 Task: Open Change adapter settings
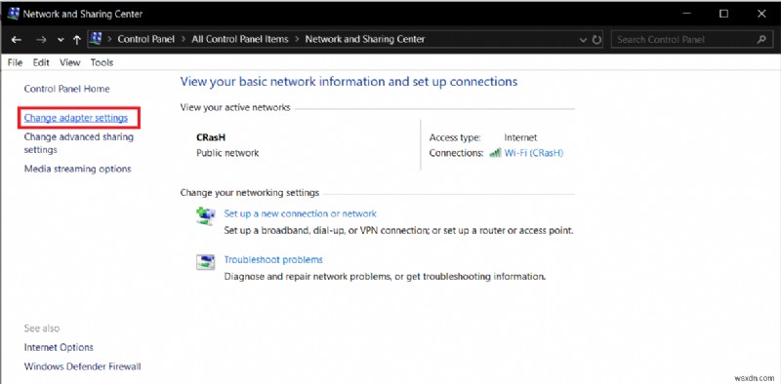pyautogui.click(x=76, y=118)
